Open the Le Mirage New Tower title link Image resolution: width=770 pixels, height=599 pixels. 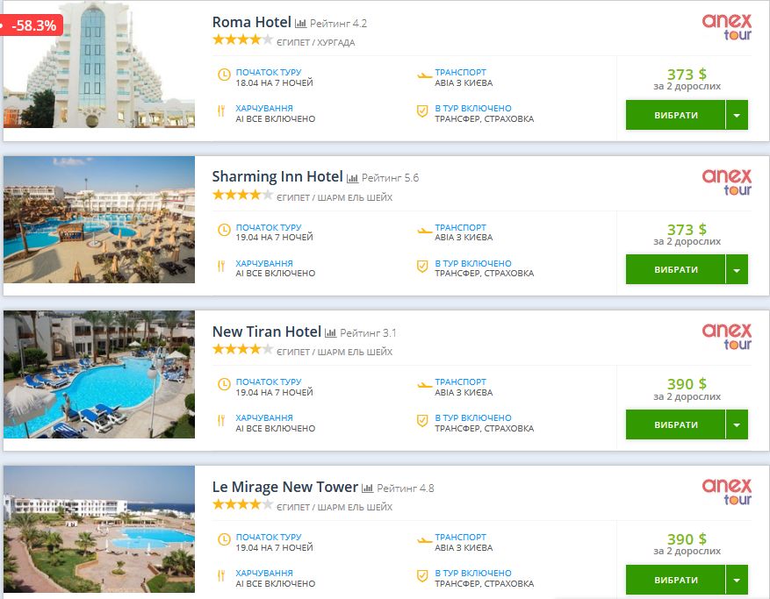[285, 487]
